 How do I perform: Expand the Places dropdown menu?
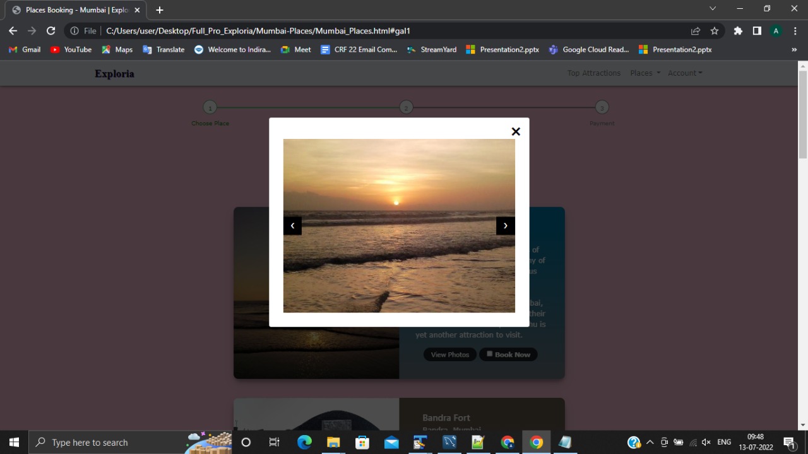click(645, 73)
